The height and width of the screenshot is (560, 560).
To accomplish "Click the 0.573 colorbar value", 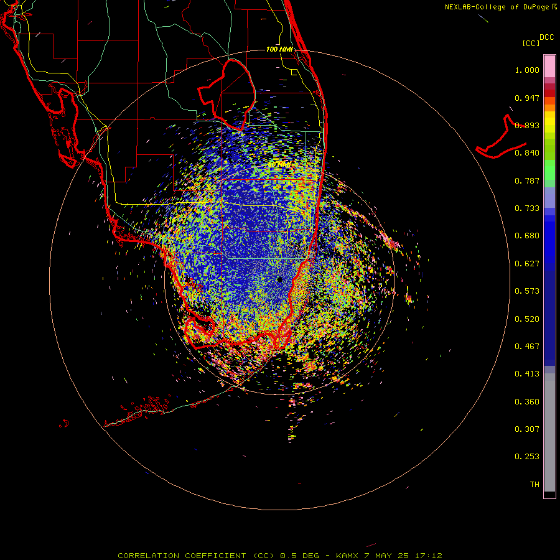I will tap(527, 291).
